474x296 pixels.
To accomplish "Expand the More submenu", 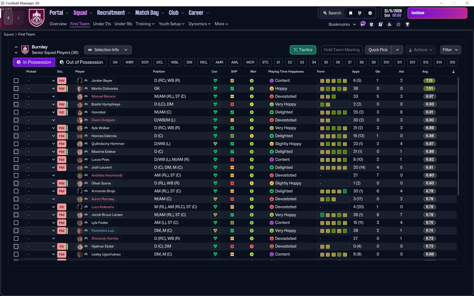I will [x=221, y=24].
